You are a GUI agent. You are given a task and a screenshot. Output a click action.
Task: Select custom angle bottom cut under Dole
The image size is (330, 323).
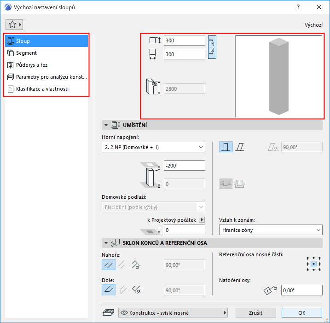coord(136,290)
